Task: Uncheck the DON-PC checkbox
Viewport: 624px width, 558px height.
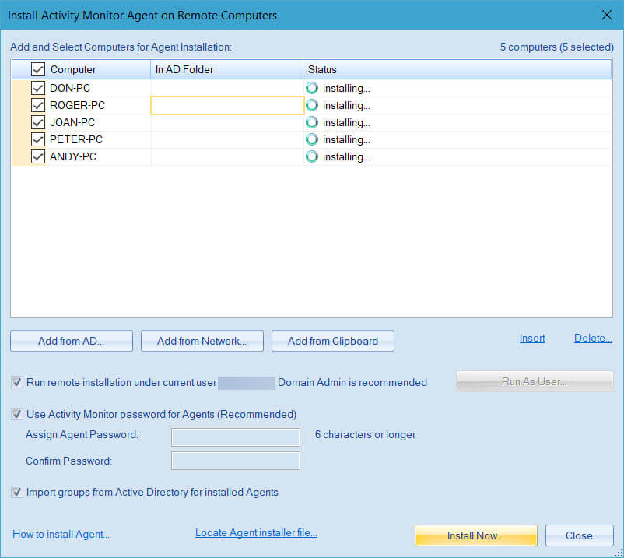Action: (x=38, y=88)
